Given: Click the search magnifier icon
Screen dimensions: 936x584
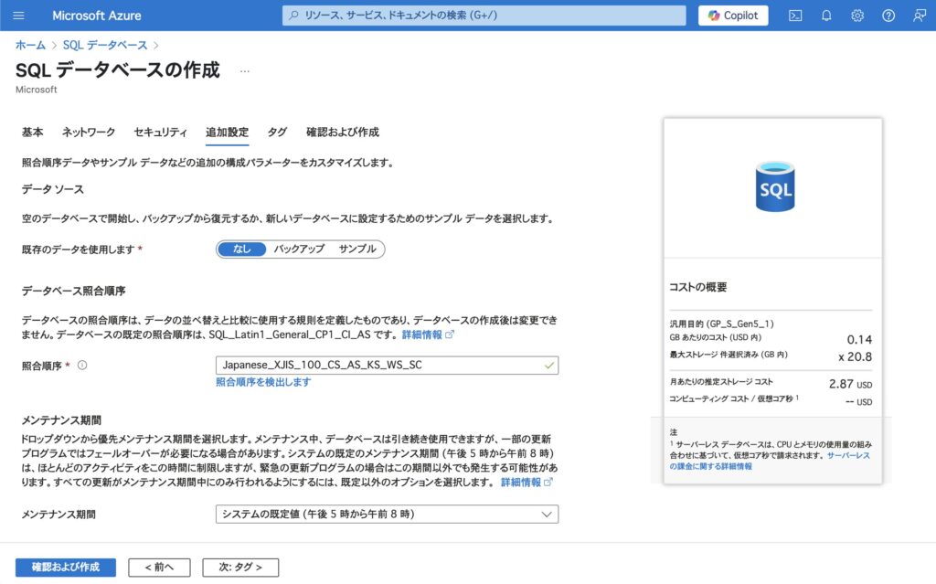Looking at the screenshot, I should (x=293, y=16).
